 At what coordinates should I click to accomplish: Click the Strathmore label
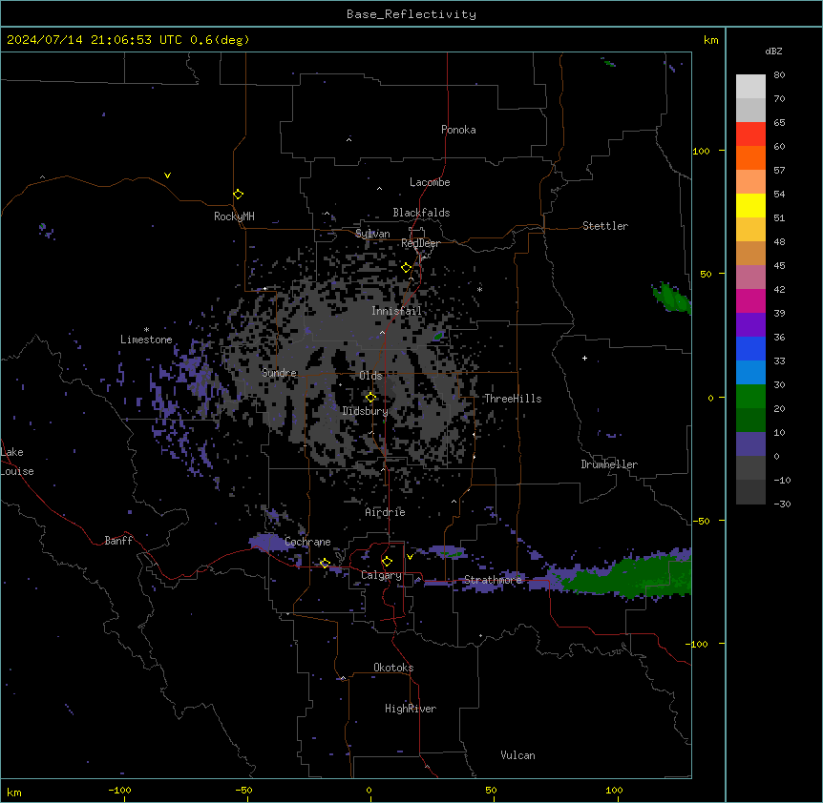493,580
